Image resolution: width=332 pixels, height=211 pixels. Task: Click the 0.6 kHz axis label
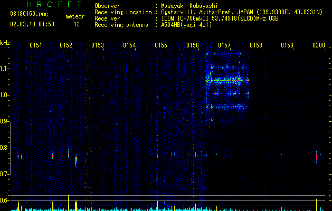tap(5, 200)
